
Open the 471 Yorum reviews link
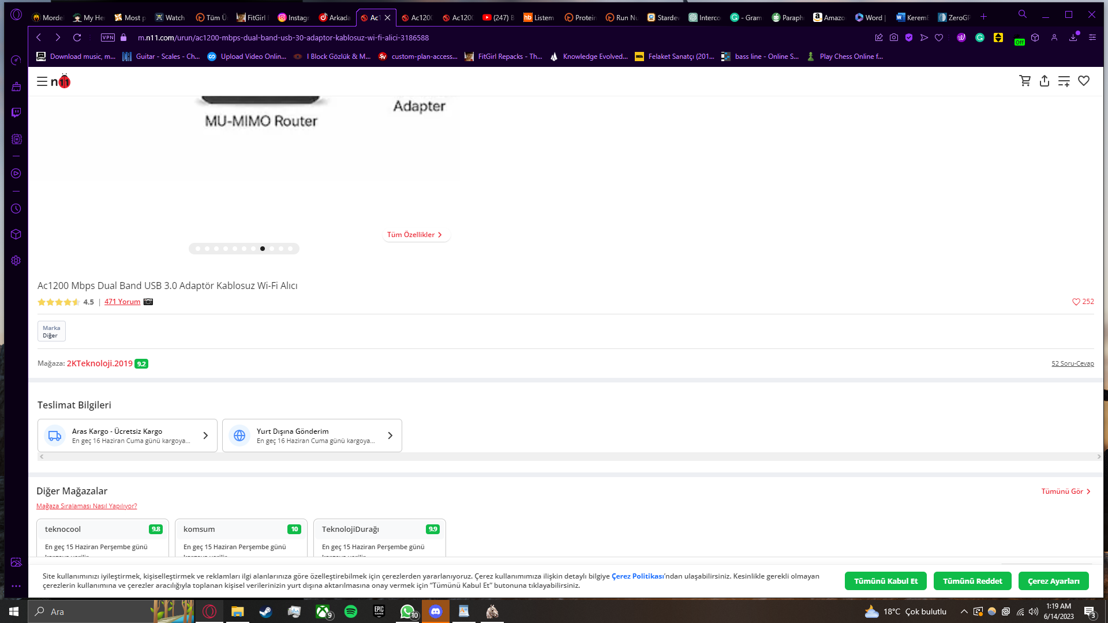122,302
